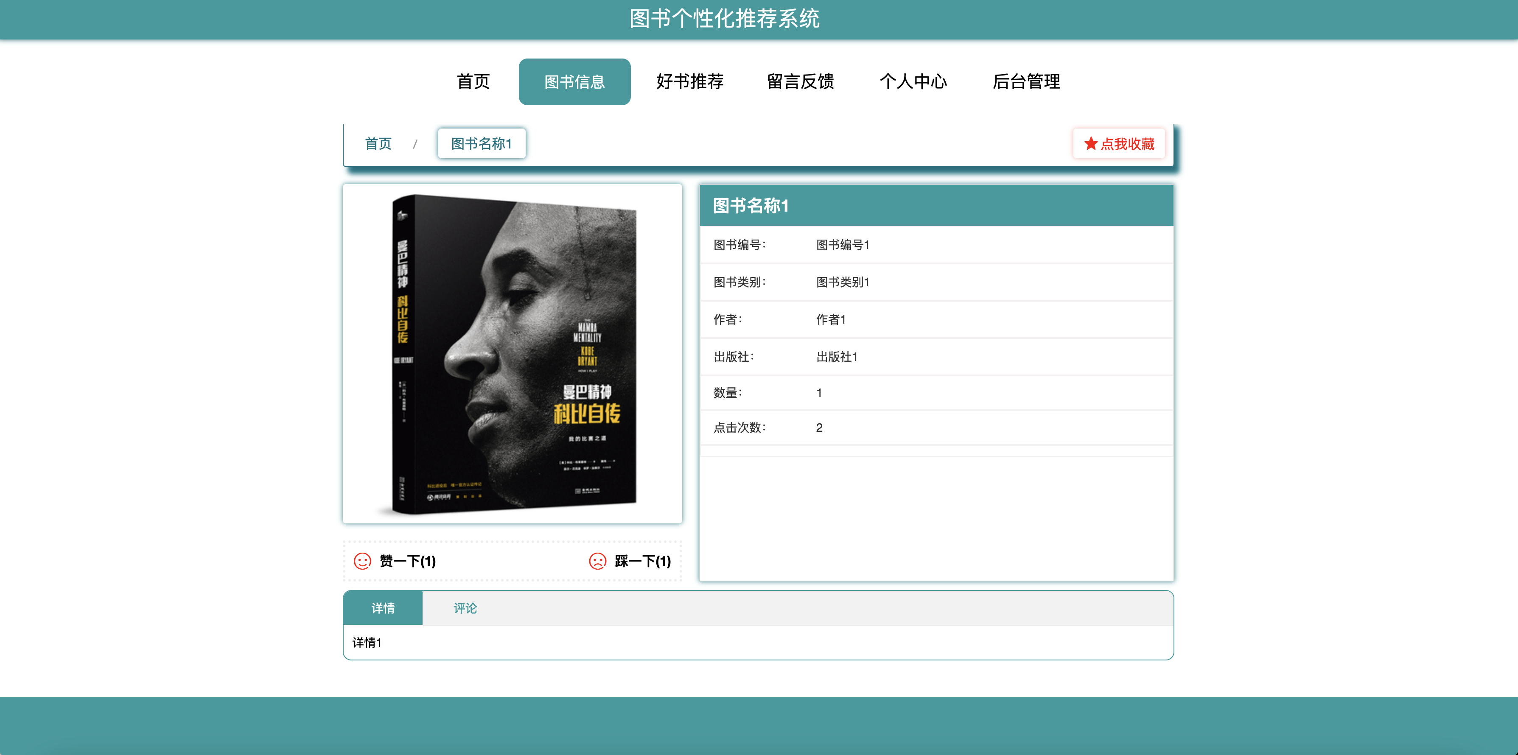Click the sad face dislike icon
This screenshot has height=755, width=1518.
(597, 561)
